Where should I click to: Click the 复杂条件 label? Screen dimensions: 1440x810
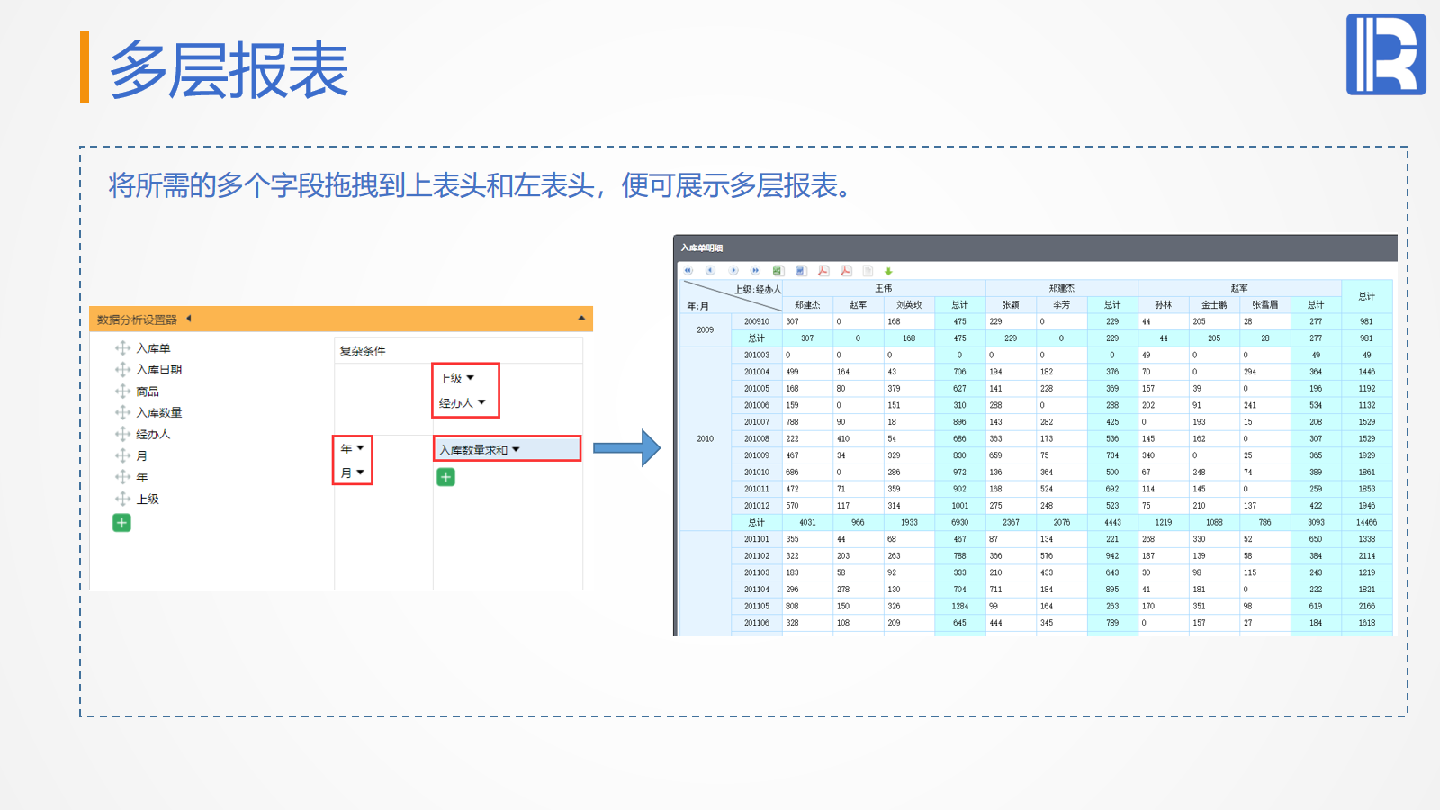point(363,351)
